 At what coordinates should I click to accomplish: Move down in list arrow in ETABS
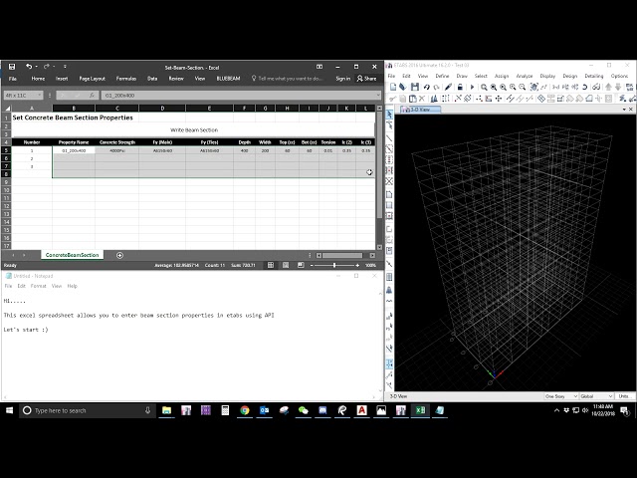(618, 87)
